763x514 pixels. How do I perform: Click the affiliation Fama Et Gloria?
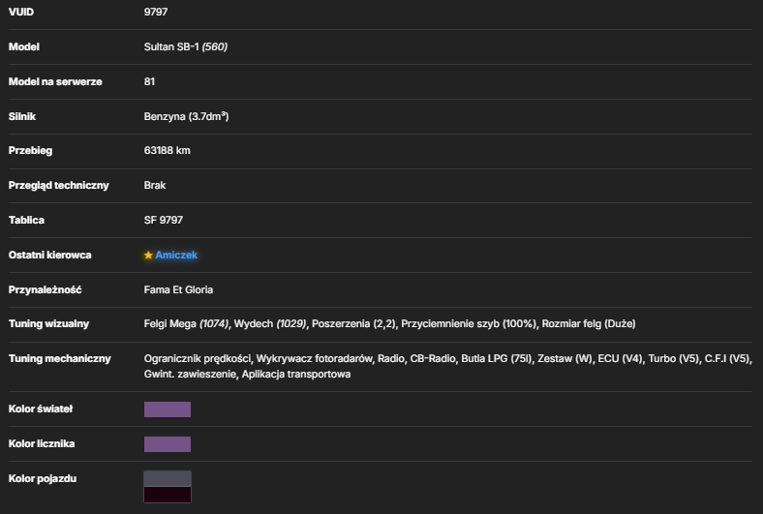point(178,289)
